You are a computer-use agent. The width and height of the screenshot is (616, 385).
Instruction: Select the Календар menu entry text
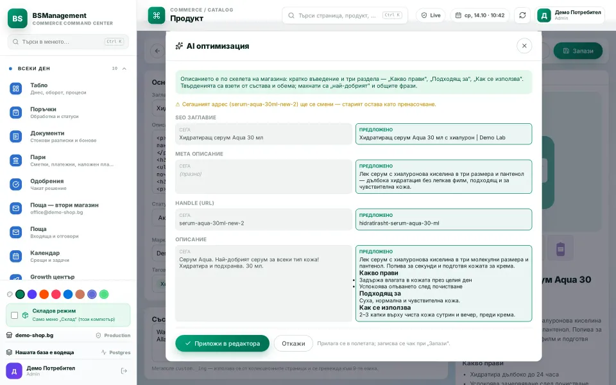45,253
